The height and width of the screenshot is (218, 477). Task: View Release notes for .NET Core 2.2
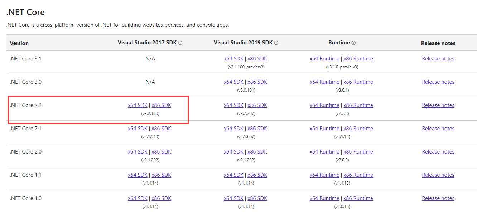click(438, 105)
